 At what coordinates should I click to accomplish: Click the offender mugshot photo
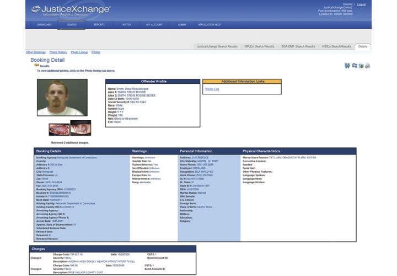(62, 97)
